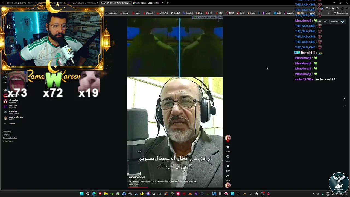This screenshot has width=350, height=197.
Task: Open vR gaming in the following list
Action: [x=11, y=101]
